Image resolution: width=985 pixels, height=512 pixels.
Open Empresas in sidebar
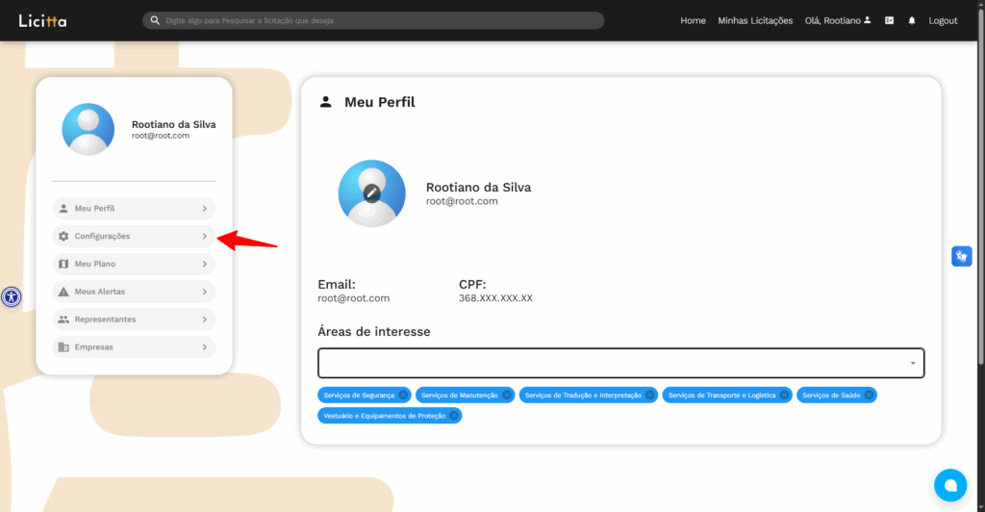(134, 346)
